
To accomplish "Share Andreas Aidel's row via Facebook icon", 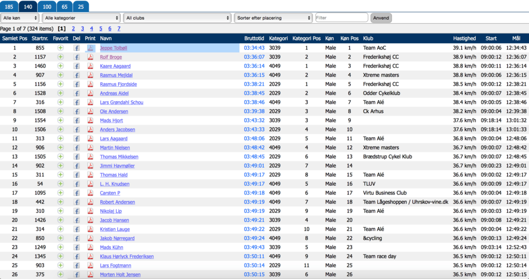I will [x=76, y=93].
